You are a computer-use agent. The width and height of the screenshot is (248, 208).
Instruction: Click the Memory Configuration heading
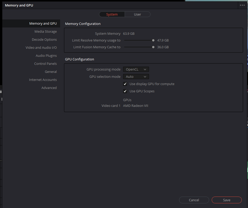point(83,24)
